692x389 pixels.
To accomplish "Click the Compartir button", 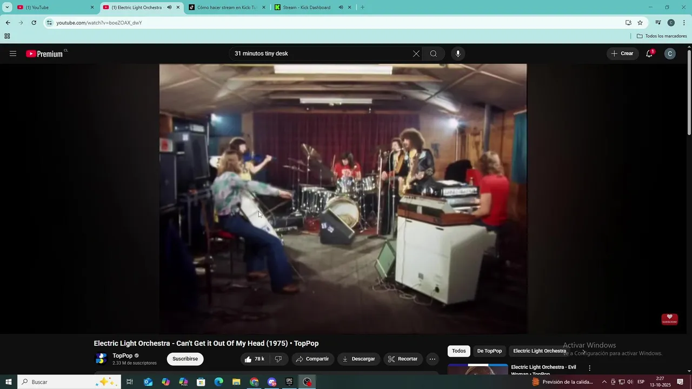I will [x=312, y=359].
